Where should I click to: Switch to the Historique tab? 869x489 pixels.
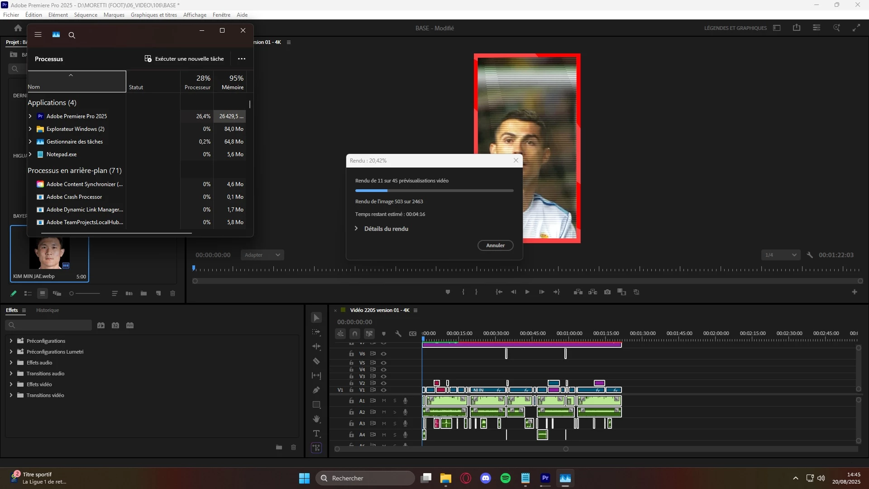[x=48, y=310]
